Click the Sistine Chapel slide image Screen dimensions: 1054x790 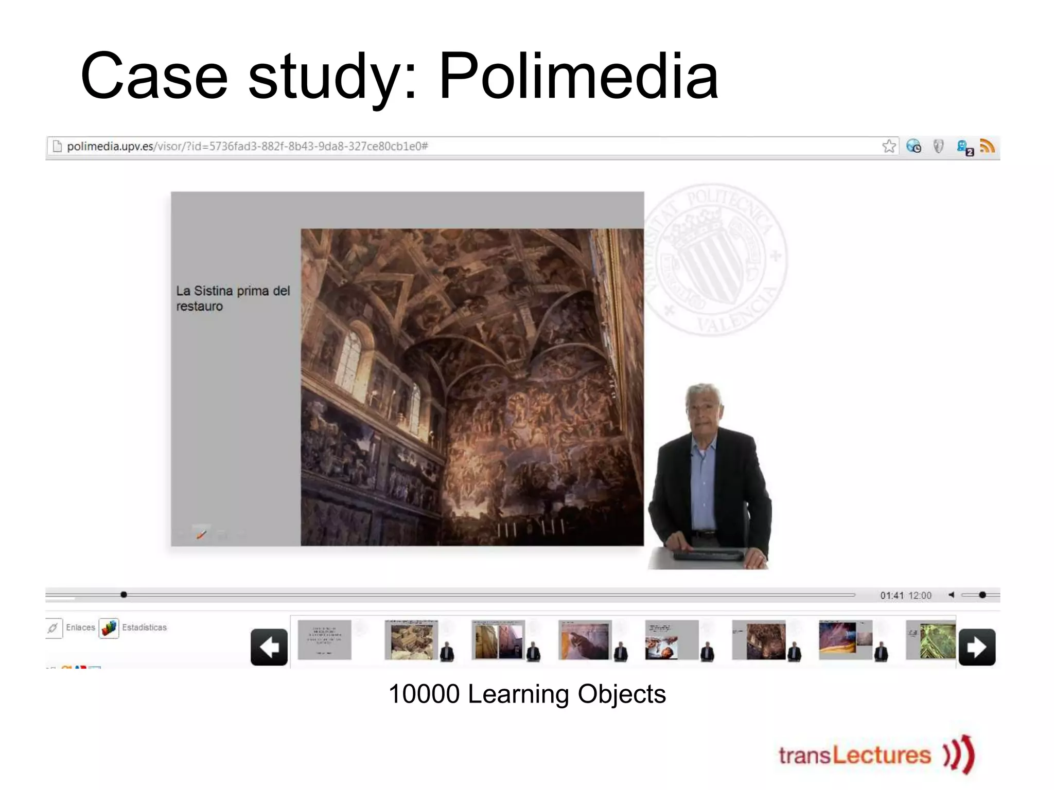(x=472, y=387)
